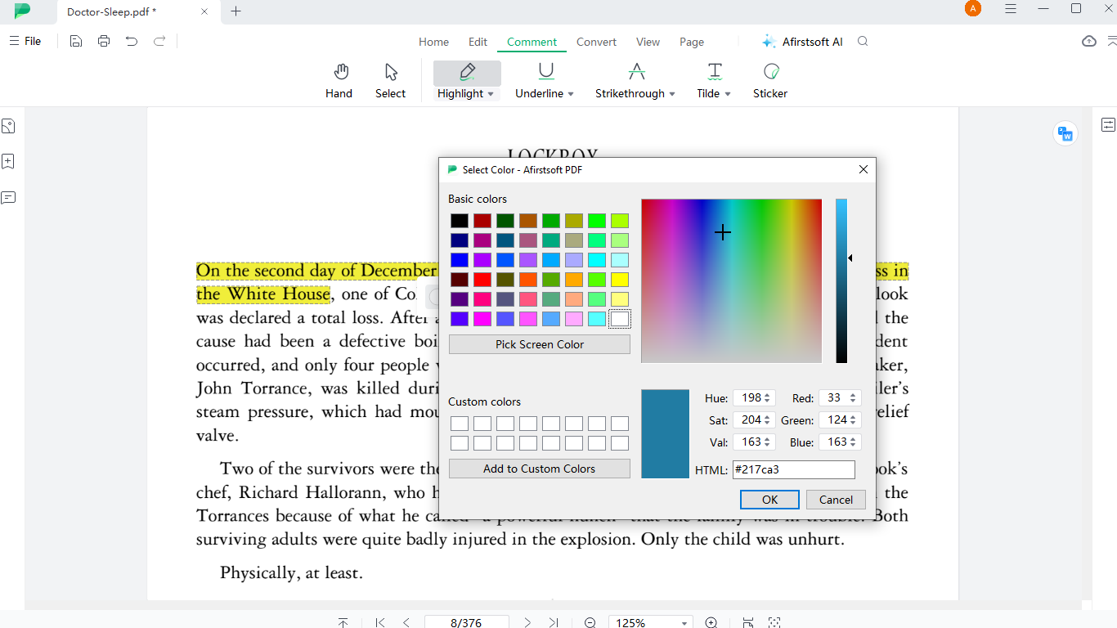Print the document using the printer icon
The image size is (1117, 628).
104,41
